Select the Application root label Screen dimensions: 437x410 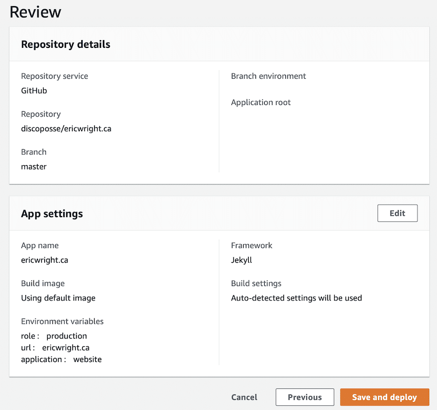click(x=261, y=102)
